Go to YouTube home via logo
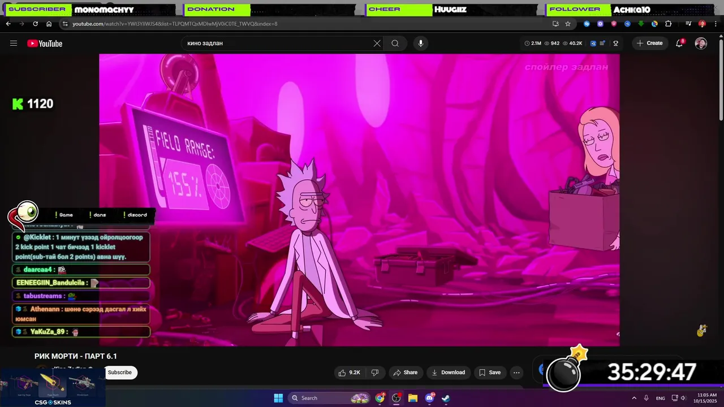This screenshot has width=724, height=407. click(x=45, y=44)
